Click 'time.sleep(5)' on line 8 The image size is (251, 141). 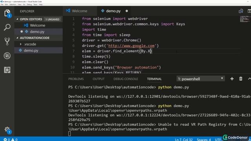click(x=96, y=56)
